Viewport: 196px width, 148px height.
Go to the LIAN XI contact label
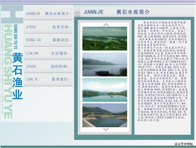tap(32, 79)
